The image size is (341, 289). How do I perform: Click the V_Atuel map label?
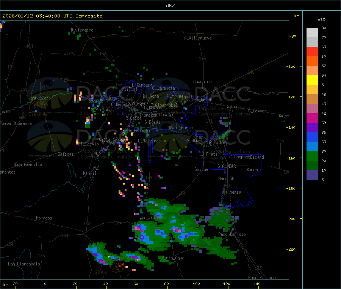(x=195, y=141)
